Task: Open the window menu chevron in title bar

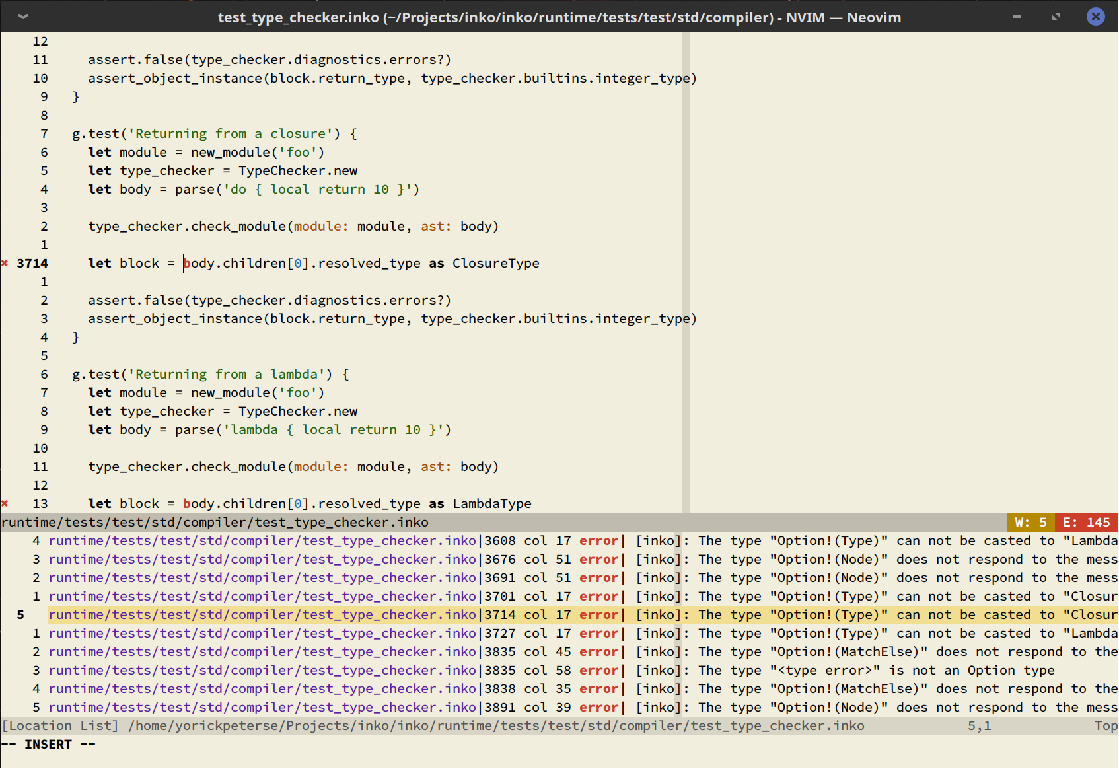Action: 22,17
